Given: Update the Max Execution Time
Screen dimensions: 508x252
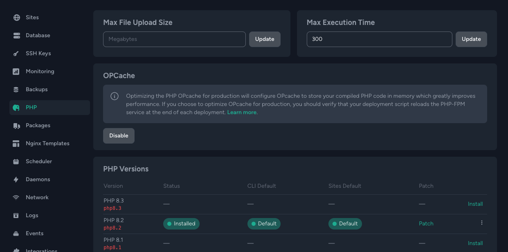Looking at the screenshot, I should [x=471, y=39].
